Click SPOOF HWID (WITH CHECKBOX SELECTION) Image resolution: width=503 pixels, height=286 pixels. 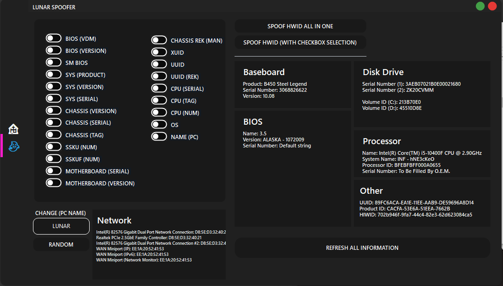pos(300,42)
